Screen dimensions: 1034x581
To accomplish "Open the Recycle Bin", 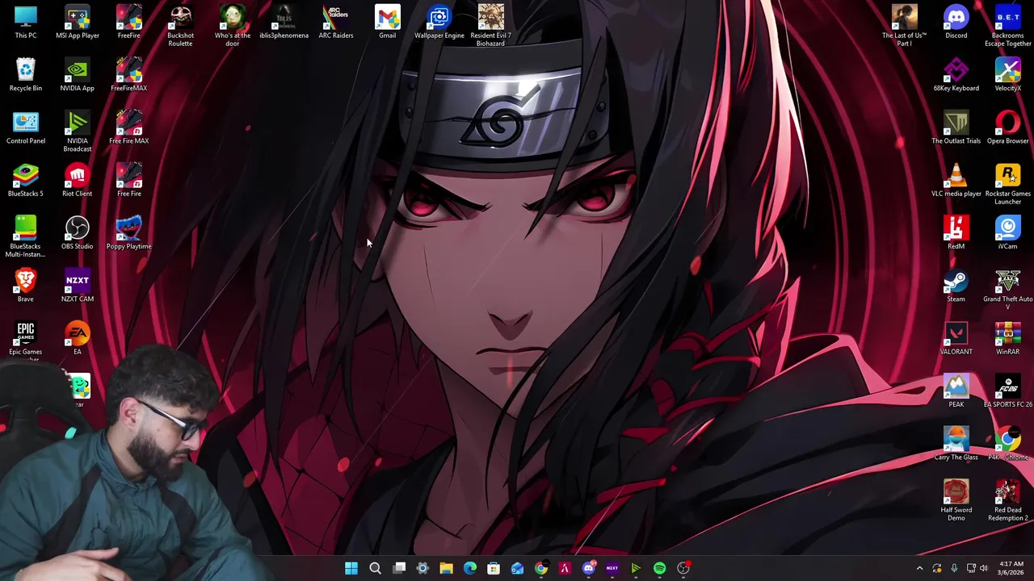I will [26, 74].
